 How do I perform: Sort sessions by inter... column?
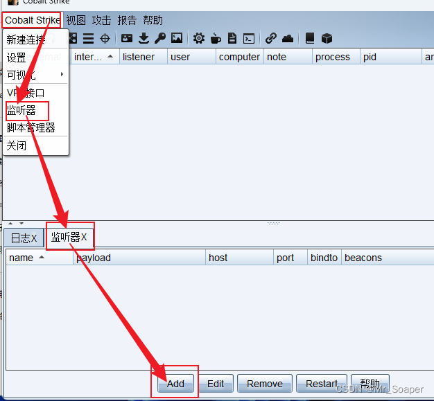coord(95,57)
